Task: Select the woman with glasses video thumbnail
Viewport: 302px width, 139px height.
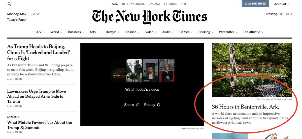Action: [x=167, y=71]
